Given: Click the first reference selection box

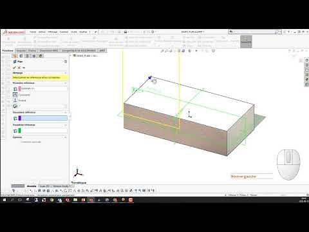Looking at the screenshot, I should [44, 88].
